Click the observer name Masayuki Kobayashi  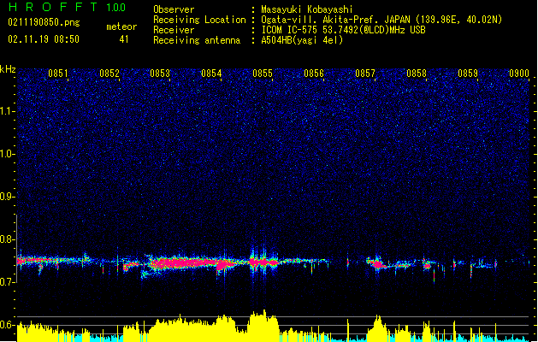307,9
